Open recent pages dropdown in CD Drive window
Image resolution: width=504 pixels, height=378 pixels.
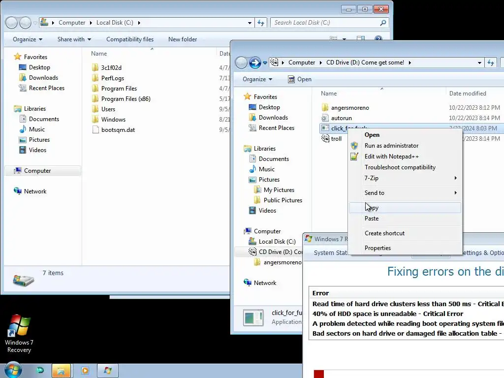(x=265, y=63)
